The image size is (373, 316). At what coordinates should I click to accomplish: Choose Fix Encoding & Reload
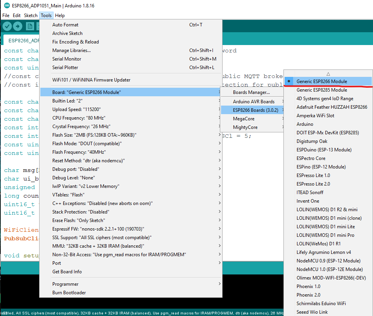pyautogui.click(x=131, y=42)
